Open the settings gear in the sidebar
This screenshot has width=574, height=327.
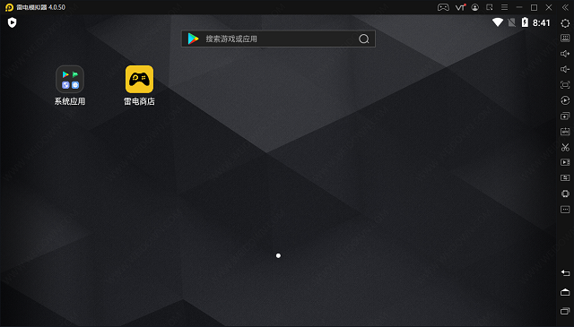pyautogui.click(x=565, y=23)
